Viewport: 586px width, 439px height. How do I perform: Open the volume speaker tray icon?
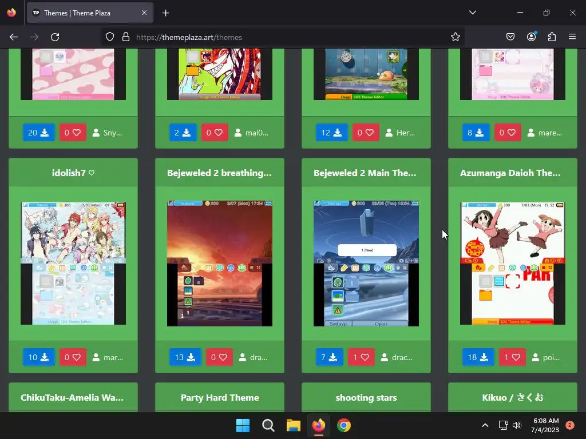pyautogui.click(x=517, y=425)
